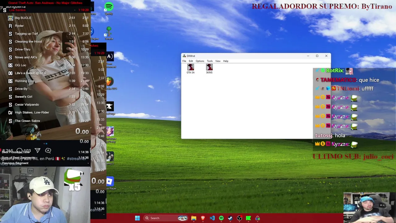Click the Tagging up Turf split
Screen dimensions: 396x223
coord(49,34)
